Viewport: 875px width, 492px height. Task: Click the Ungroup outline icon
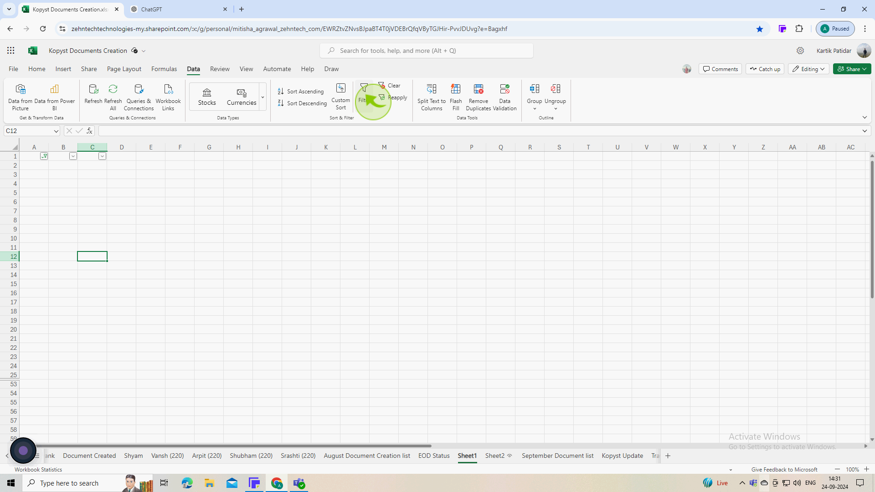click(556, 89)
